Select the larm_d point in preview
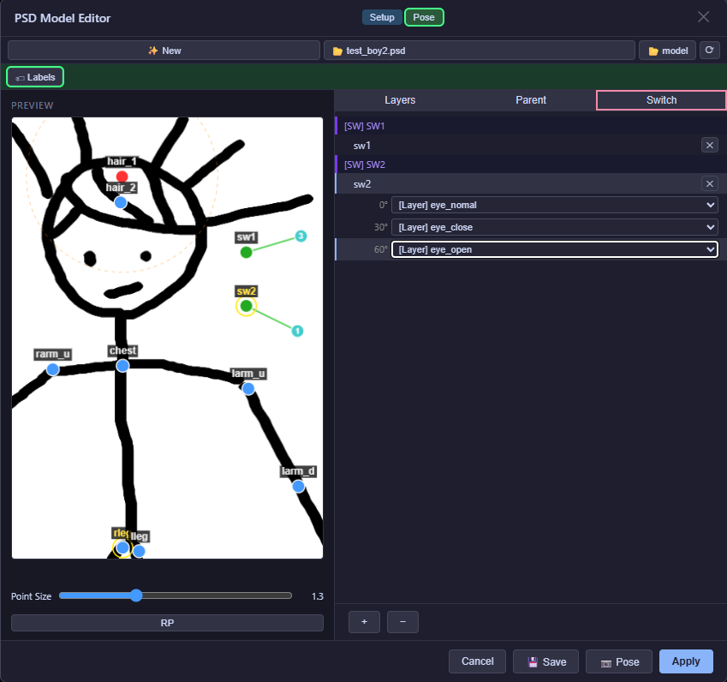This screenshot has width=727, height=682. (x=298, y=486)
